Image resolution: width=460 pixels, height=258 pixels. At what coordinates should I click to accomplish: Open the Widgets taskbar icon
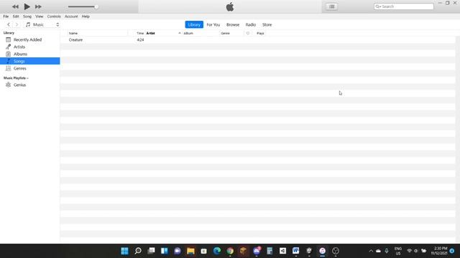165,251
